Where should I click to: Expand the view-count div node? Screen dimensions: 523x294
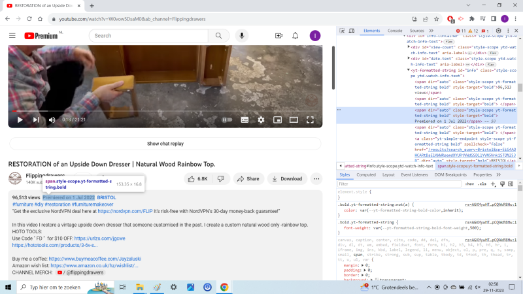click(x=409, y=48)
